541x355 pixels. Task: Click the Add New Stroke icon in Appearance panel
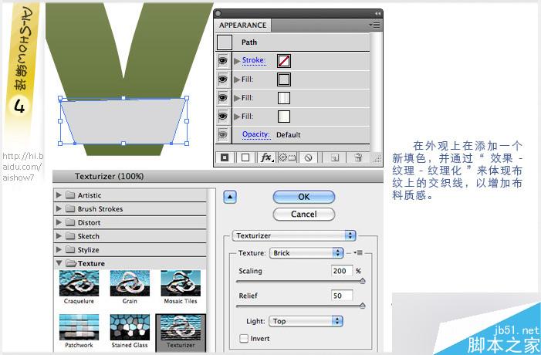[x=225, y=157]
